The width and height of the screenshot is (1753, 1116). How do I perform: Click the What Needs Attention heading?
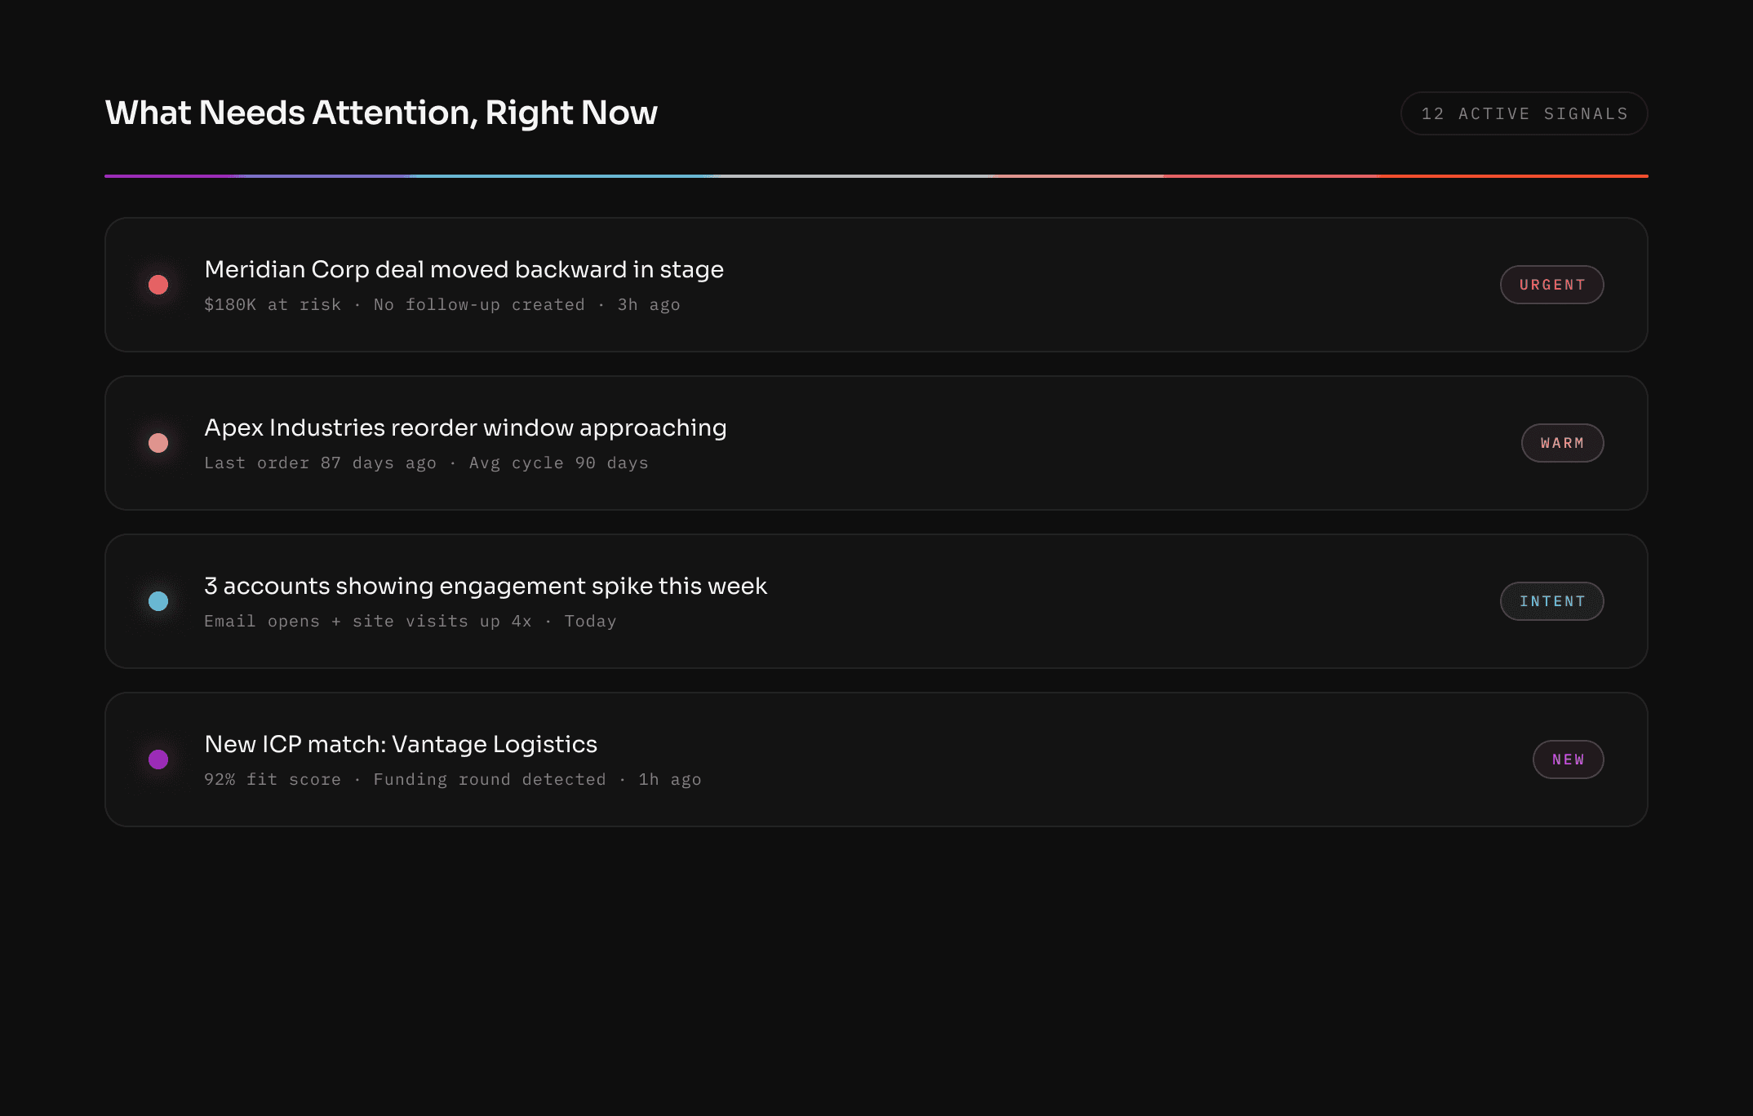point(381,113)
